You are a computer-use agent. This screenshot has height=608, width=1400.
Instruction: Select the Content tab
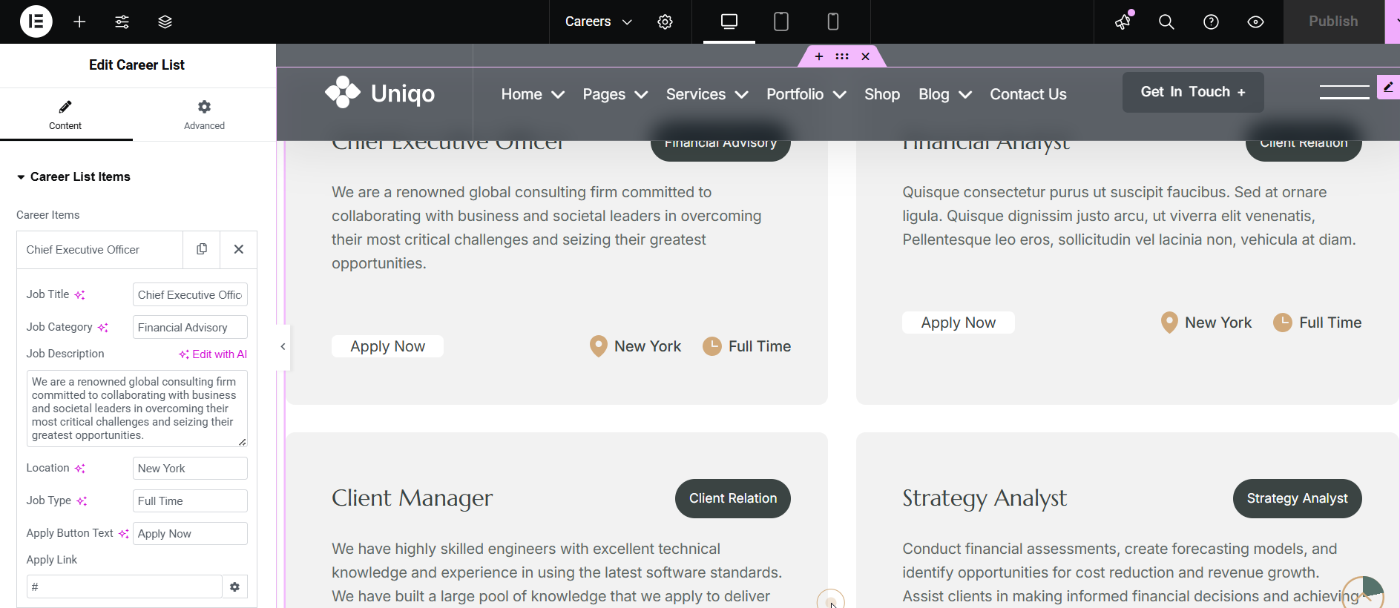[x=65, y=115]
